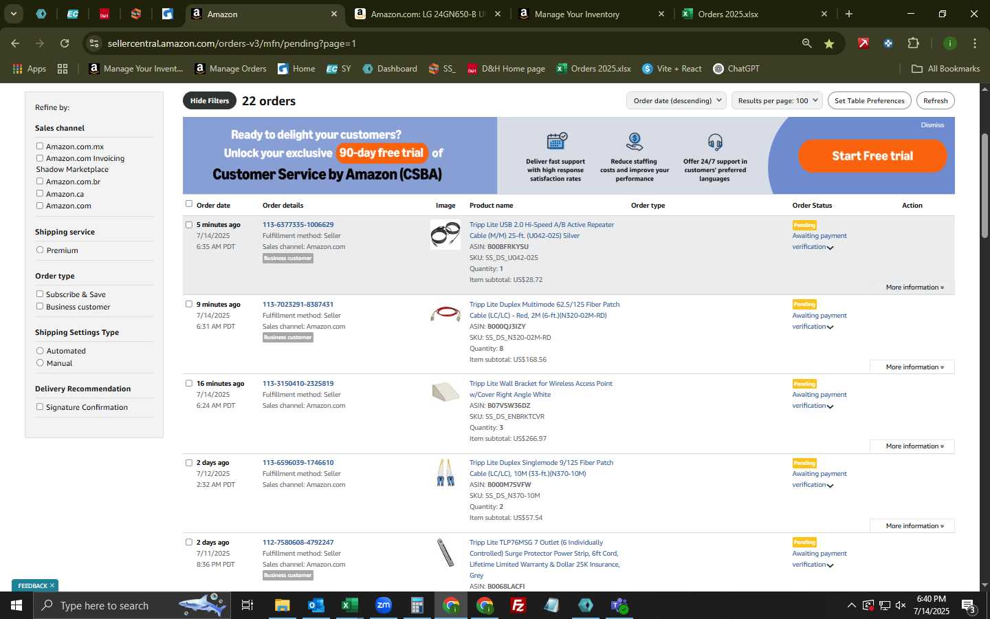The height and width of the screenshot is (619, 990).
Task: Open the Chrome zoom magnifier icon
Action: tap(806, 43)
